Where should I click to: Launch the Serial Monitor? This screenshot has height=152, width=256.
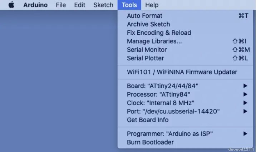coord(185,50)
